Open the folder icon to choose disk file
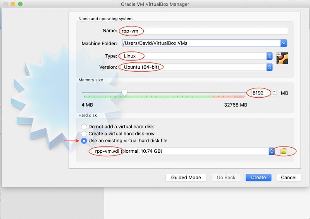310x219 pixels. tap(283, 151)
